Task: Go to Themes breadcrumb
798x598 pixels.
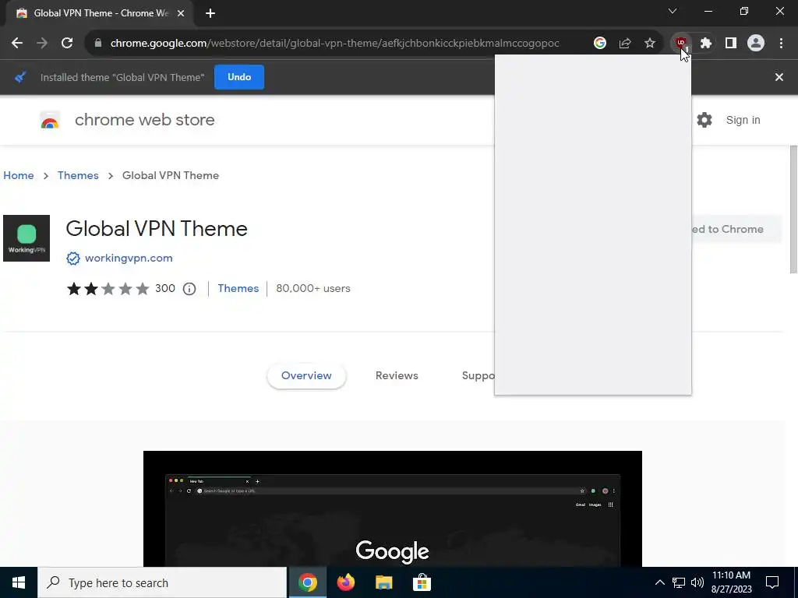Action: point(78,175)
